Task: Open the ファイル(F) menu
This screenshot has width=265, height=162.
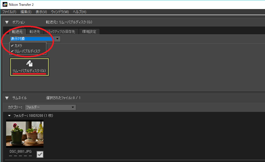Action: [9, 12]
